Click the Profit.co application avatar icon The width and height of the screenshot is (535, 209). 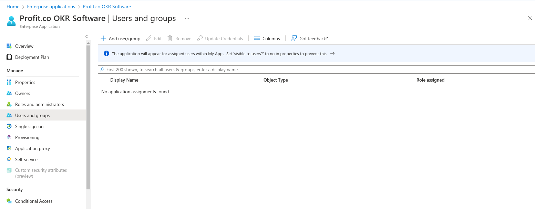click(11, 21)
